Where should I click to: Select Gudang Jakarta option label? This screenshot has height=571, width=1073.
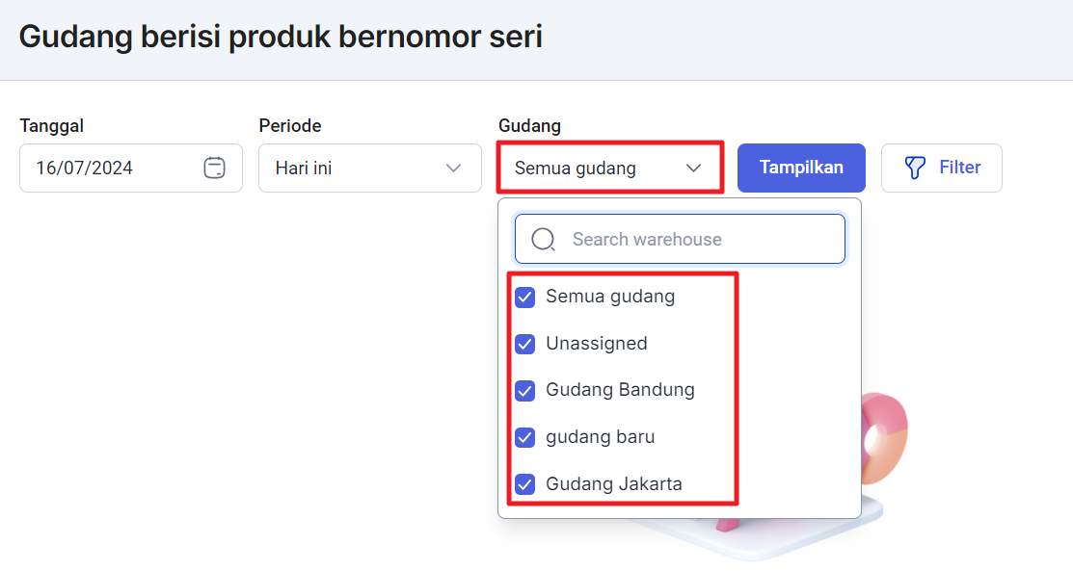[614, 484]
